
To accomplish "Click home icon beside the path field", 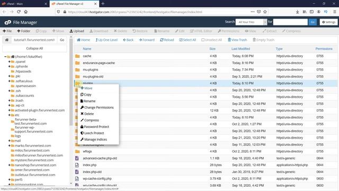I will coord(7,40).
